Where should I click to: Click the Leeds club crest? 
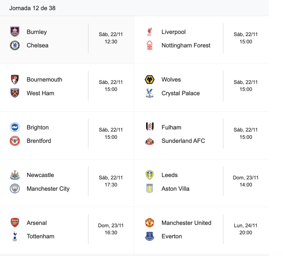pyautogui.click(x=150, y=175)
